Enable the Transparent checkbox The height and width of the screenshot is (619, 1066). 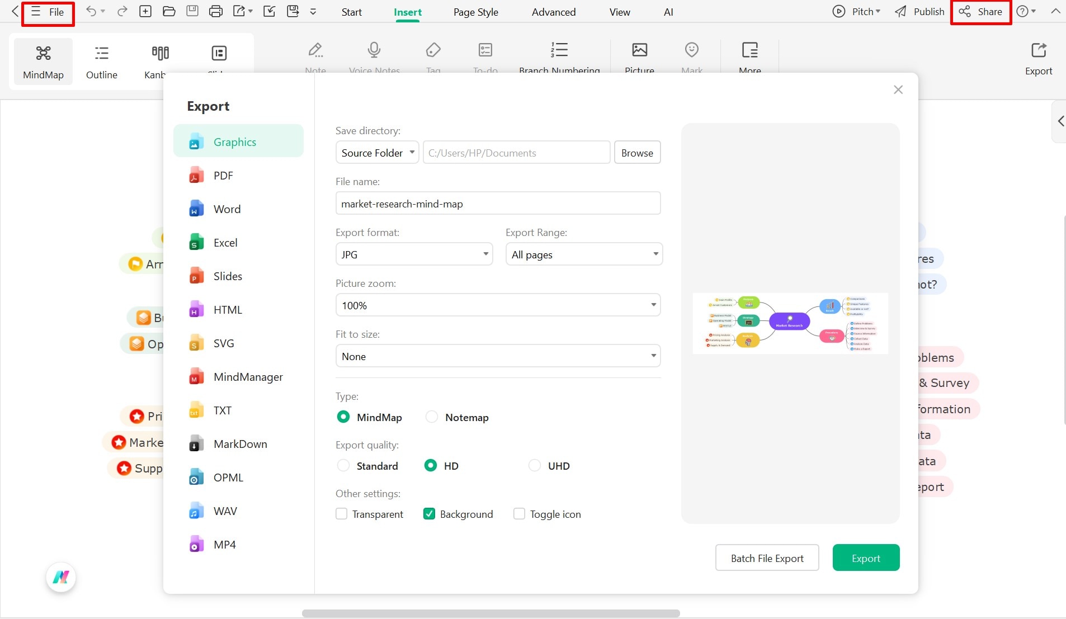(341, 514)
